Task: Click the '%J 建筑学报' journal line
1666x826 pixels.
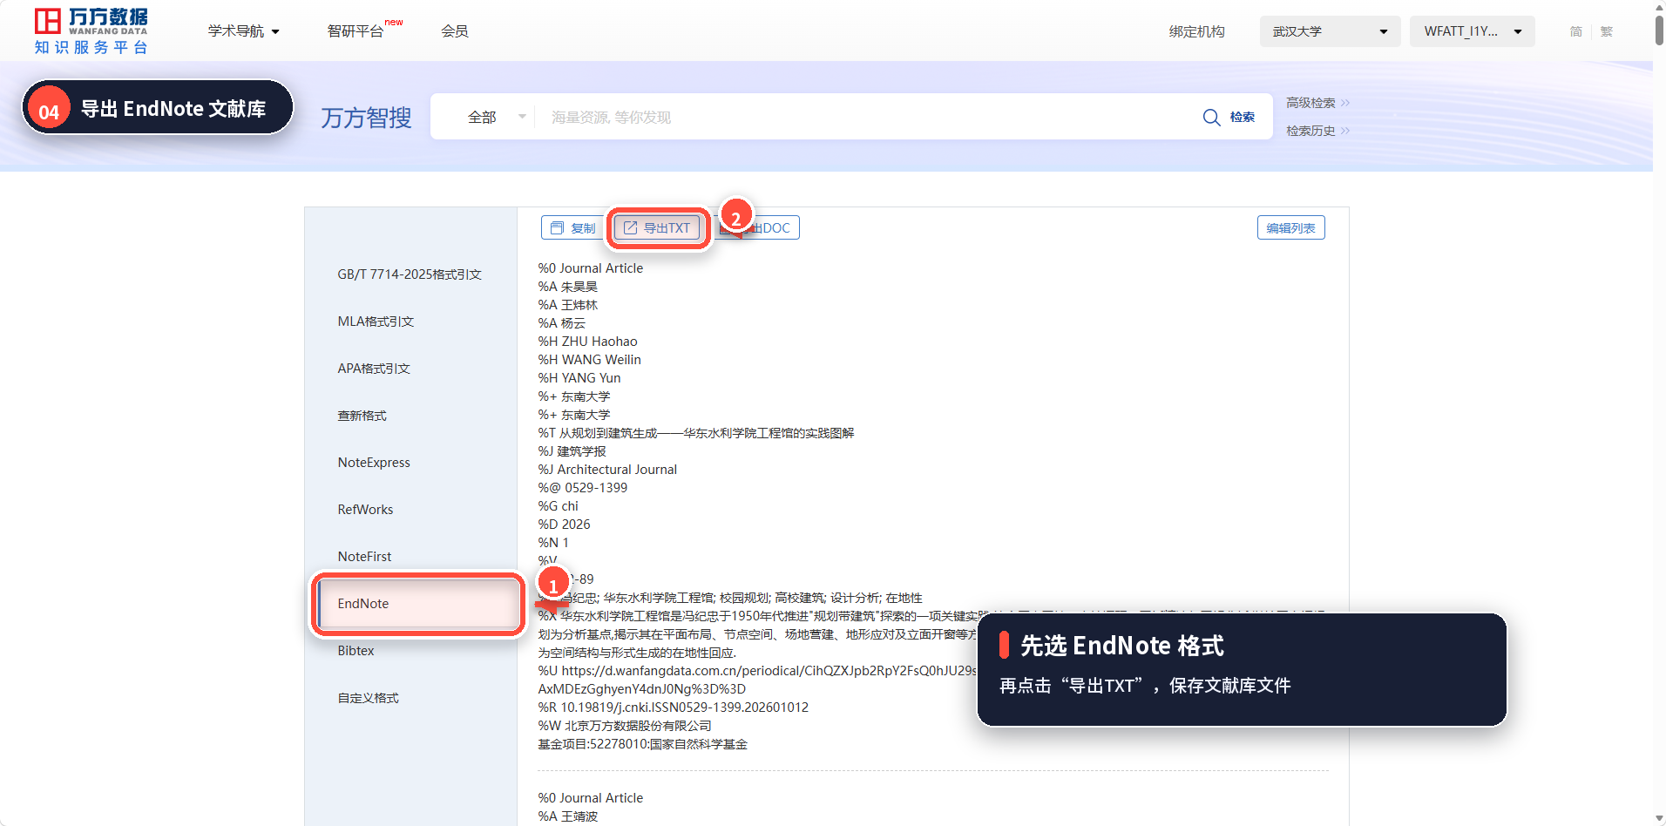Action: pyautogui.click(x=572, y=451)
